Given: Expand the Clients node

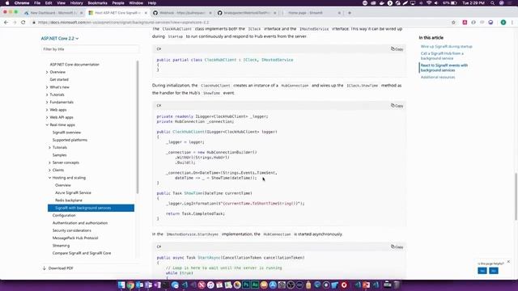Looking at the screenshot, I should [49, 171].
